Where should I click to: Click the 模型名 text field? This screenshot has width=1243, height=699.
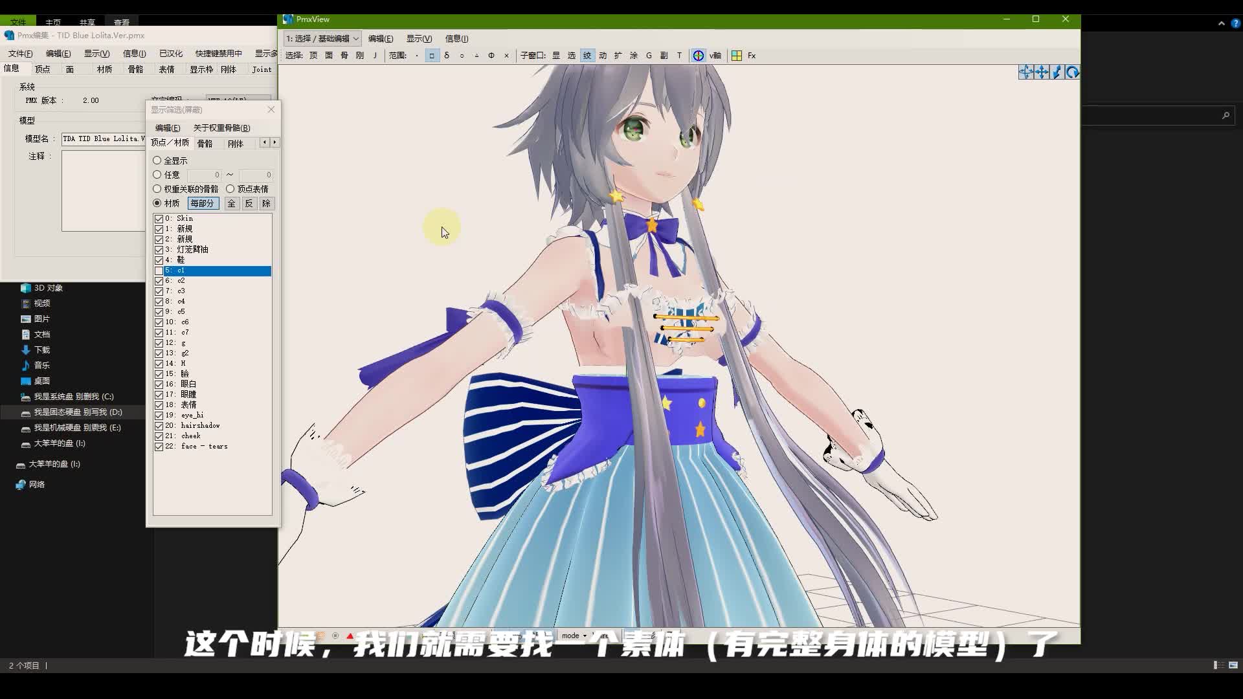(x=104, y=139)
